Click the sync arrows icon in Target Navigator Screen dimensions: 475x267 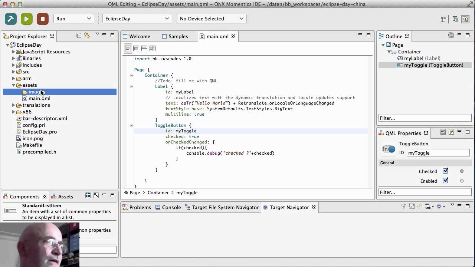point(420,206)
